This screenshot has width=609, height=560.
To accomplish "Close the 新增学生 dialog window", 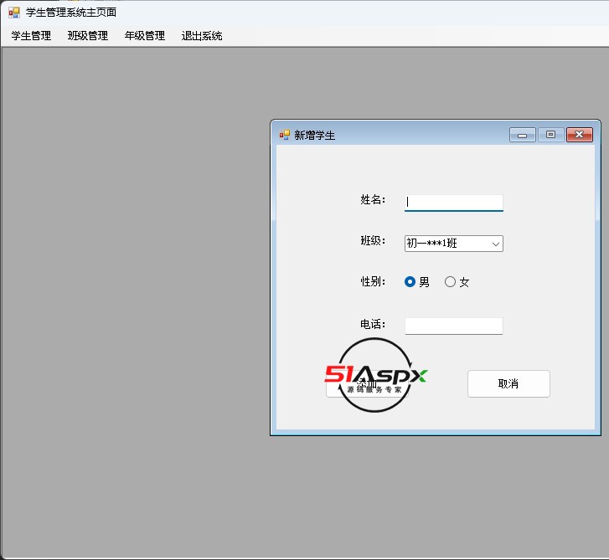I will [x=580, y=135].
